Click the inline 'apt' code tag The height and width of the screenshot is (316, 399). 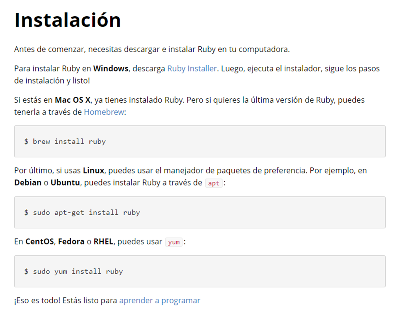[213, 183]
